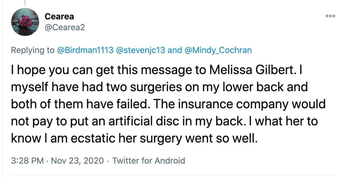Visit the @Cearea2 handle profile
This screenshot has width=343, height=179.
[x=65, y=27]
